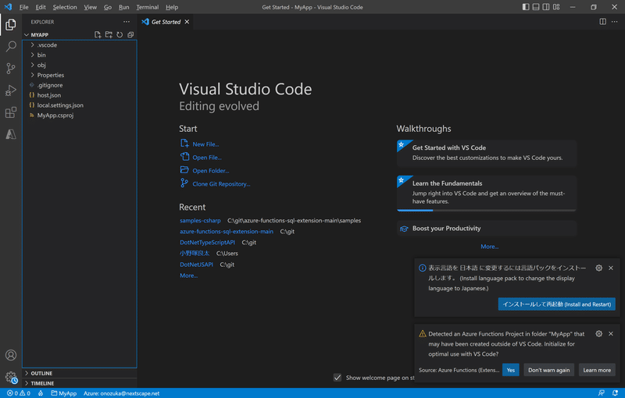Click Azure account status bar entry
This screenshot has width=625, height=398.
tap(122, 393)
